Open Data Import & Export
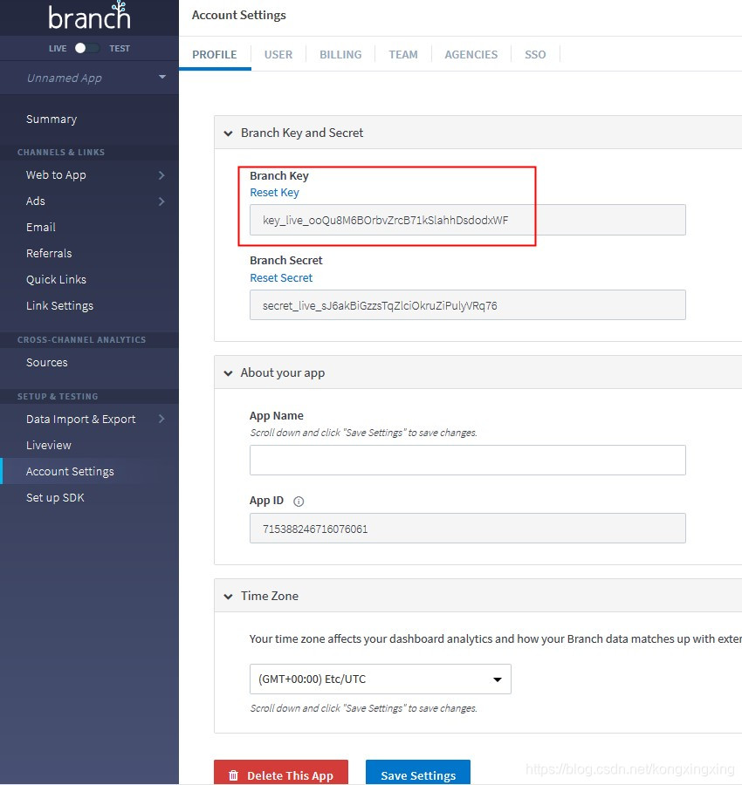This screenshot has width=742, height=785. tap(80, 419)
